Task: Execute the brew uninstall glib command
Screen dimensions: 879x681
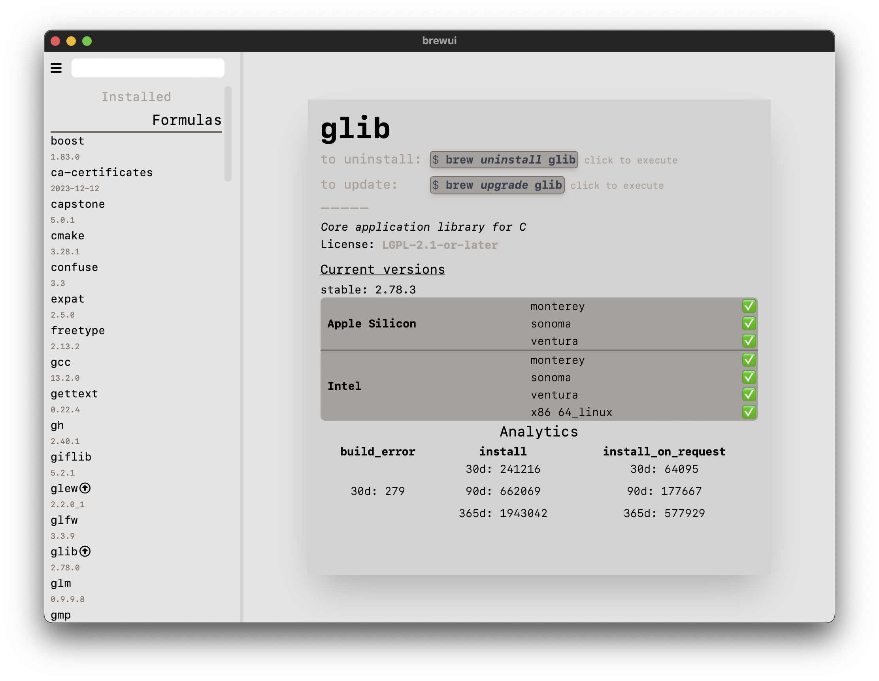Action: coord(504,160)
